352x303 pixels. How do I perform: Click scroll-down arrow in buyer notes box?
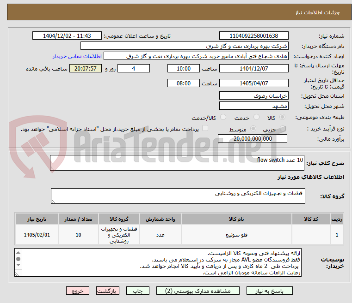click(19, 265)
